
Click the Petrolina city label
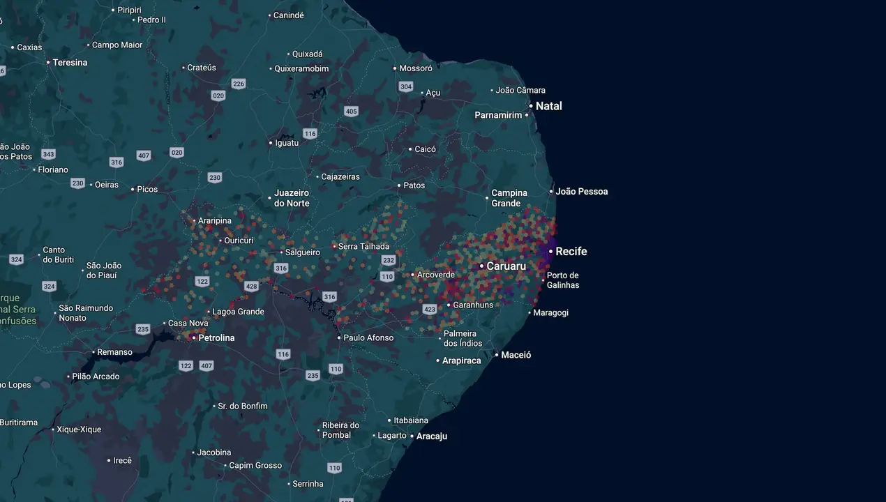coord(216,337)
